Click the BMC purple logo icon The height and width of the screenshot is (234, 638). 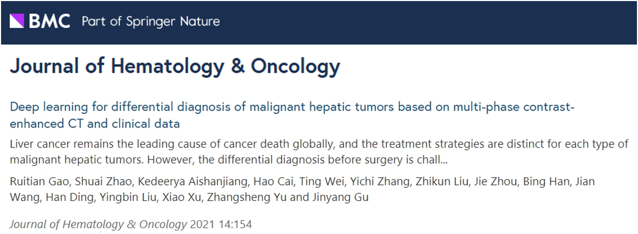click(x=17, y=22)
